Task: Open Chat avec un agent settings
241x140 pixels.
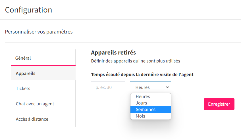Action: (x=43, y=104)
